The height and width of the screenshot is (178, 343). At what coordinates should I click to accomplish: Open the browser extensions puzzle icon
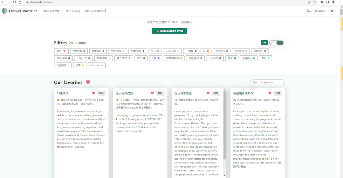(x=322, y=2)
